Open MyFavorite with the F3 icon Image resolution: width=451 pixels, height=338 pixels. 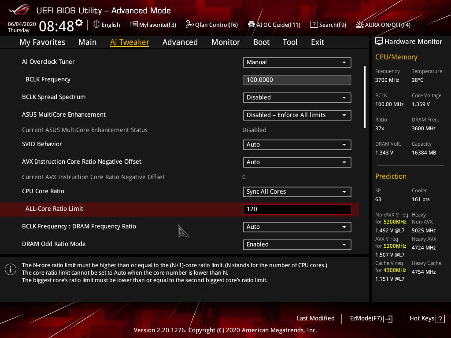pyautogui.click(x=153, y=25)
